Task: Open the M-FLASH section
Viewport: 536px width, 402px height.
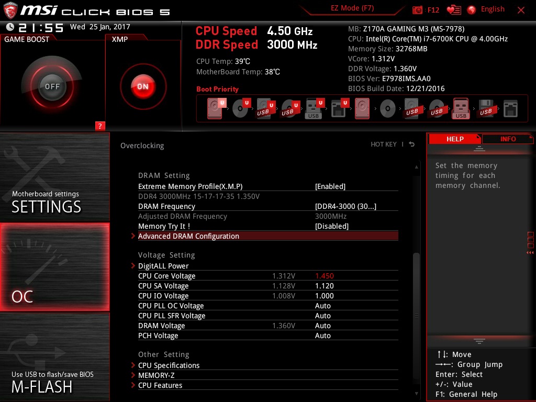Action: tap(54, 357)
